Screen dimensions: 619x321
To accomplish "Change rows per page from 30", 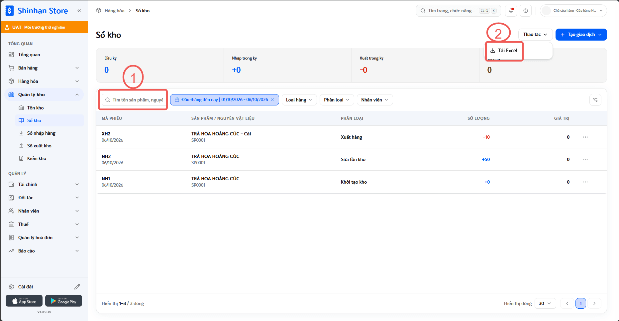I will pyautogui.click(x=545, y=303).
